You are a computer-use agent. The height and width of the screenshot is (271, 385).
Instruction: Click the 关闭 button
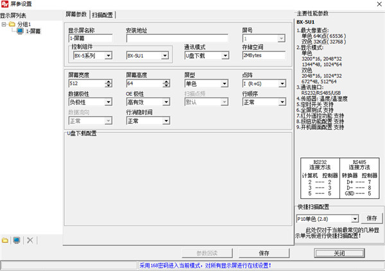point(339,253)
